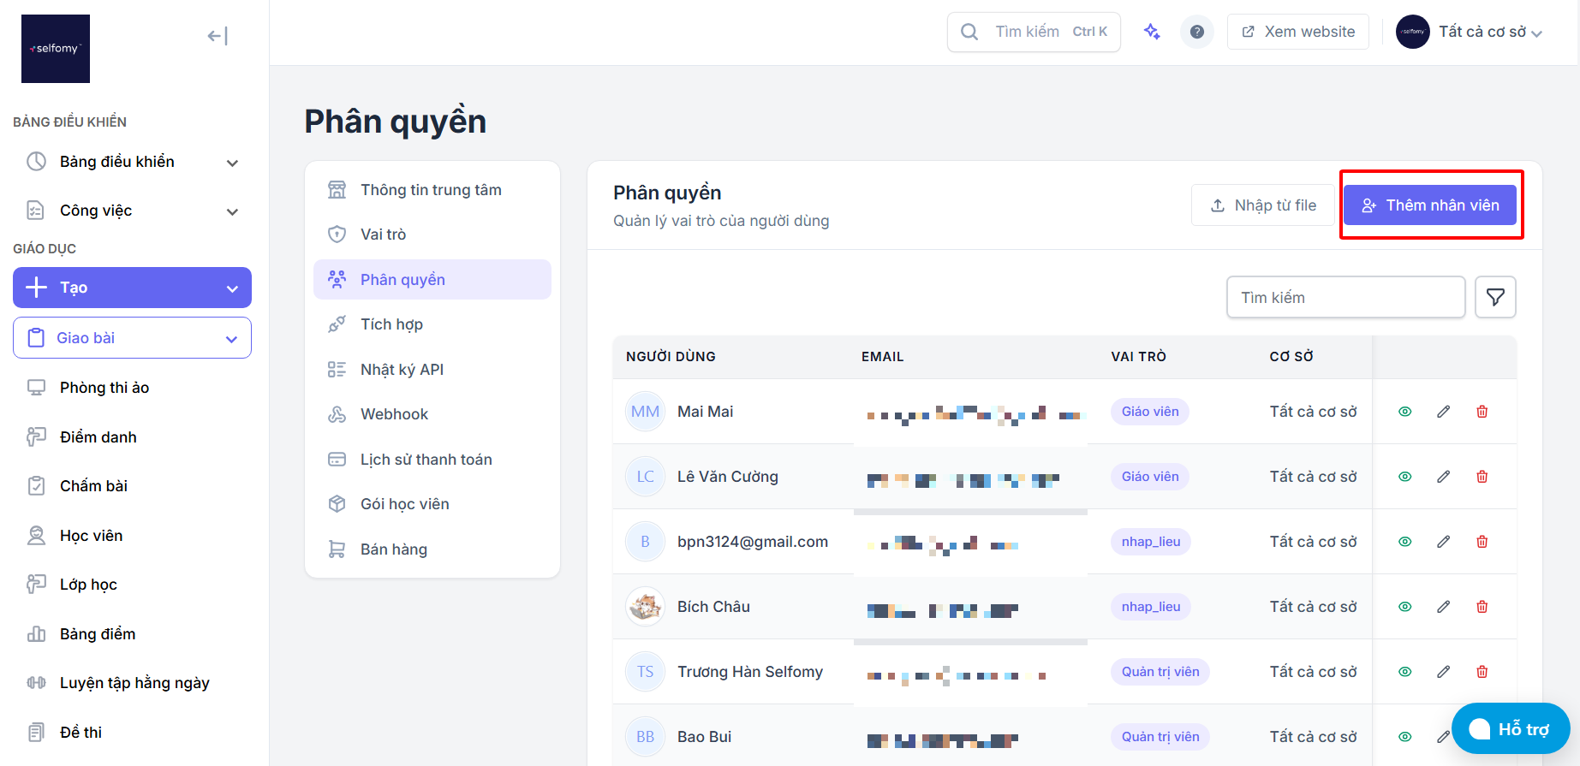This screenshot has height=766, width=1580.
Task: Open the Hỗ trợ chat bubble
Action: pos(1511,728)
